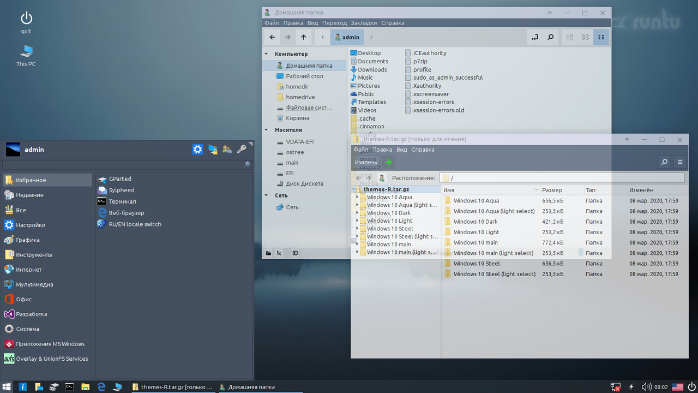Select Избранное category in start menu

pyautogui.click(x=47, y=180)
